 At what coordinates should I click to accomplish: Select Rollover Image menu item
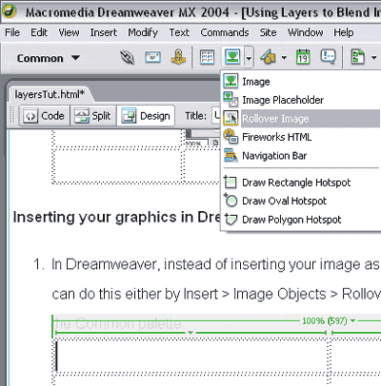pos(301,119)
